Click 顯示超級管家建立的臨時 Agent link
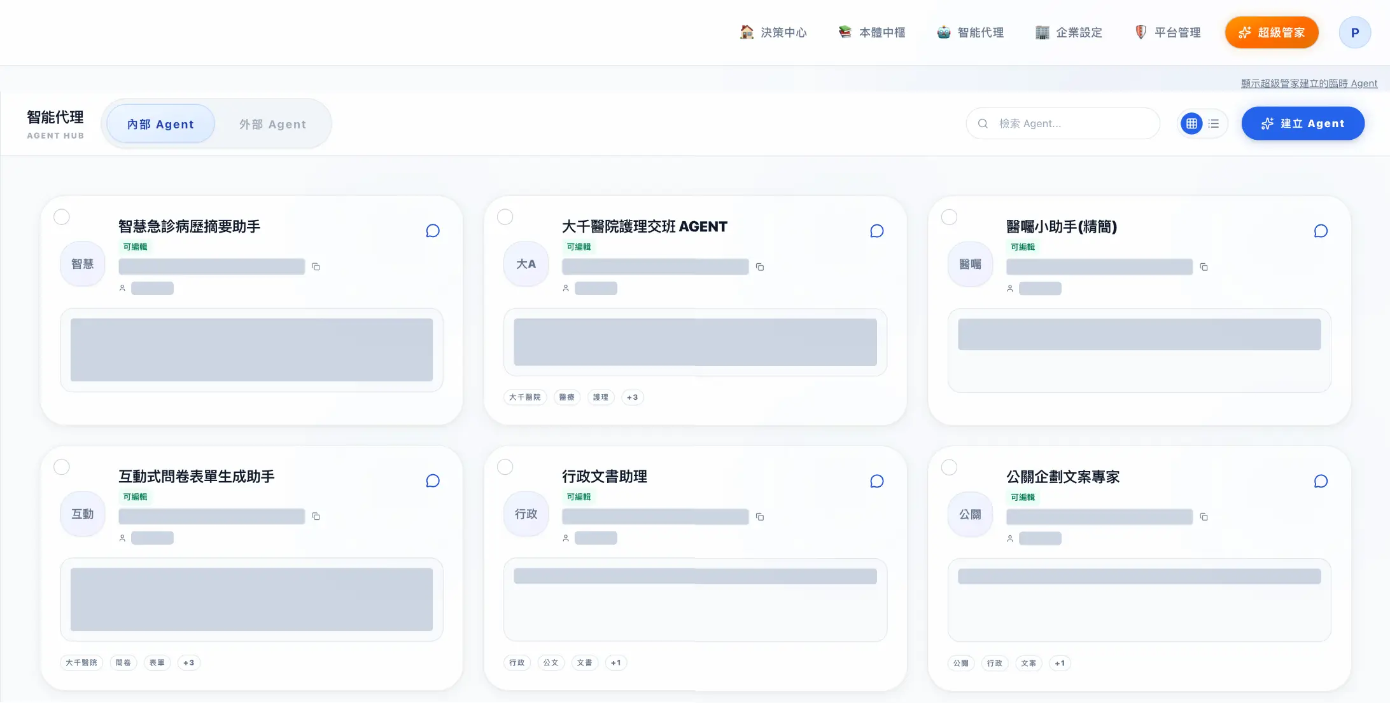Viewport: 1390px width, 703px height. (x=1309, y=83)
